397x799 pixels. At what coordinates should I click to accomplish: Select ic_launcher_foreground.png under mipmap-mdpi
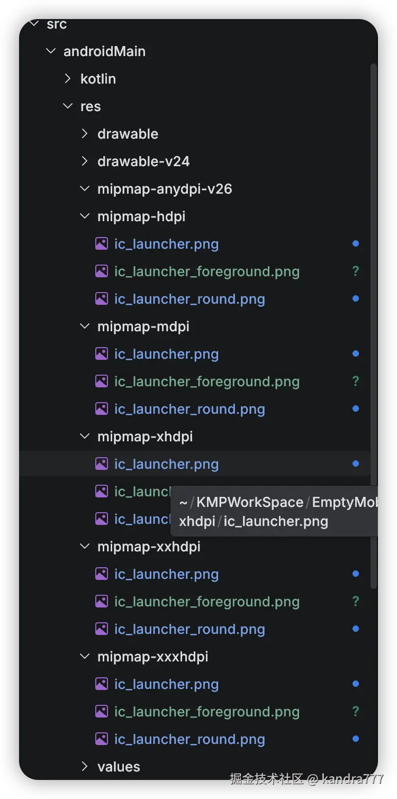[207, 382]
